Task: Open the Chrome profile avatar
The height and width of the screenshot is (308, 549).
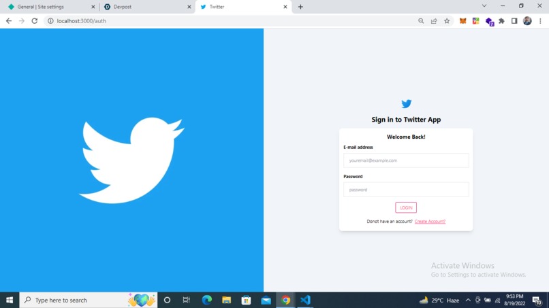Action: point(527,21)
